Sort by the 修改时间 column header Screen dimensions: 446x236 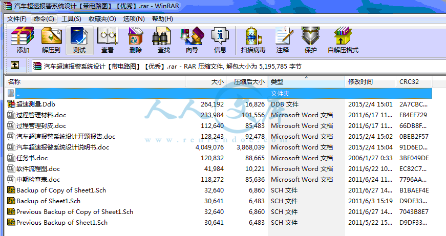370,82
